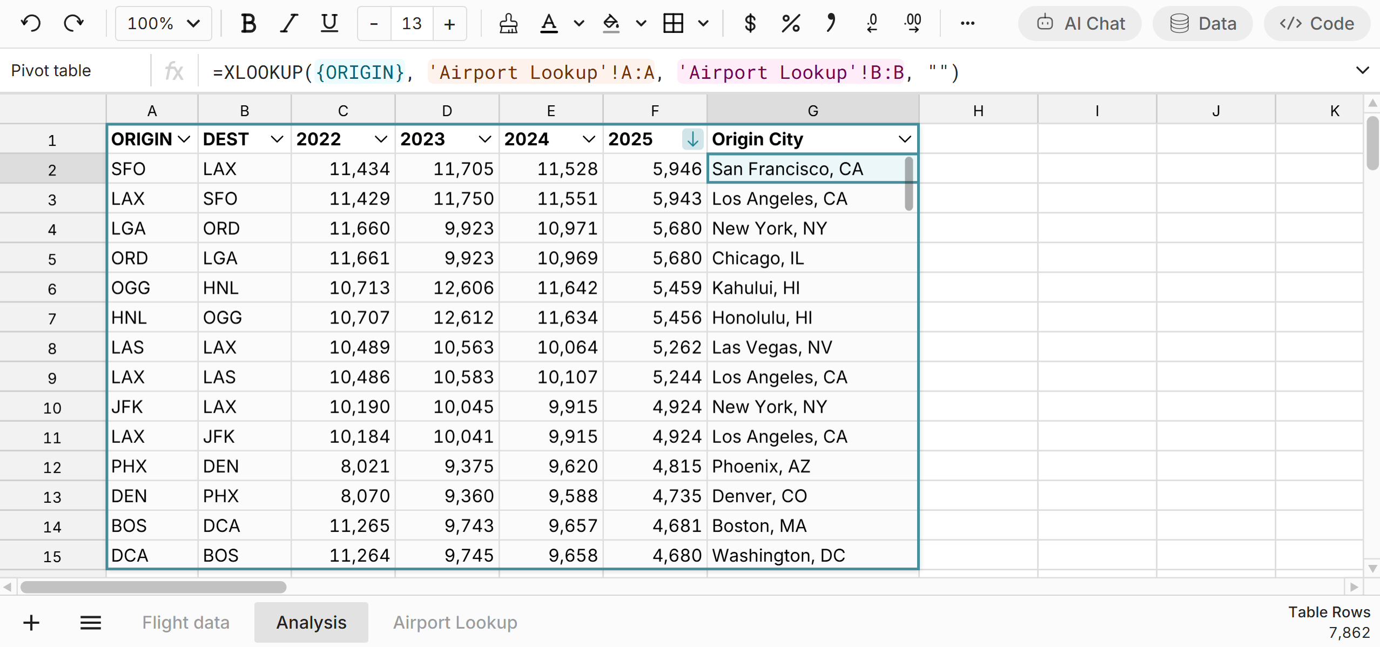Open the ORIGIN column filter dropdown

click(184, 139)
